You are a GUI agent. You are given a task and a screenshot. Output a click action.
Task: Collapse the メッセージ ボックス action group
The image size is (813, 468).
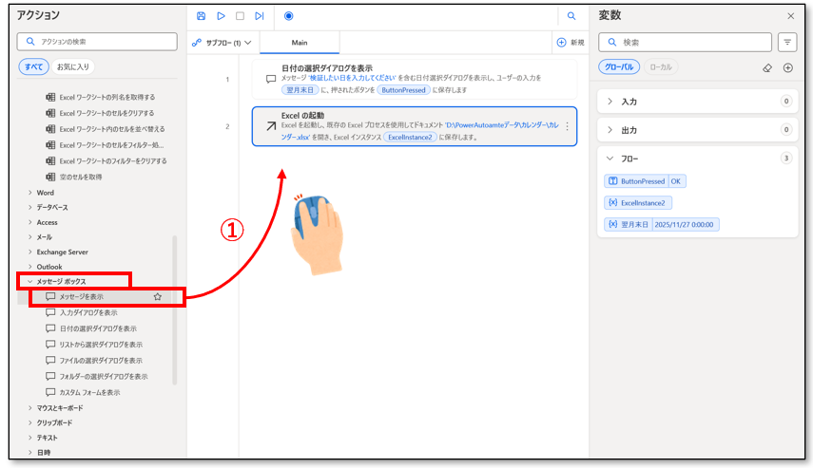[x=30, y=282]
